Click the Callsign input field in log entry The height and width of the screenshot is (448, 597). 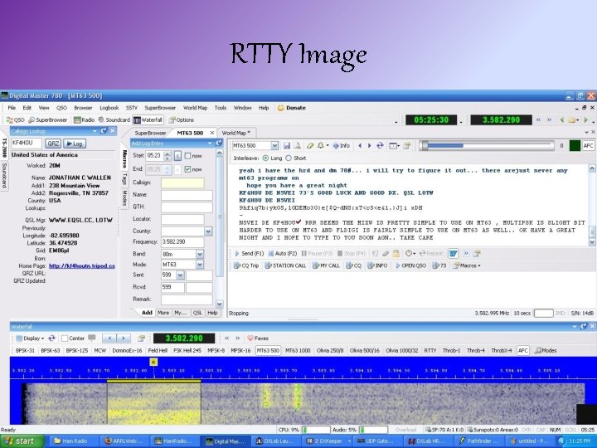182,183
